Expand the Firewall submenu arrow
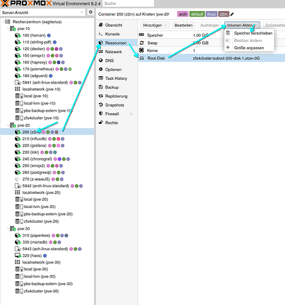285x305 pixels. (x=132, y=114)
